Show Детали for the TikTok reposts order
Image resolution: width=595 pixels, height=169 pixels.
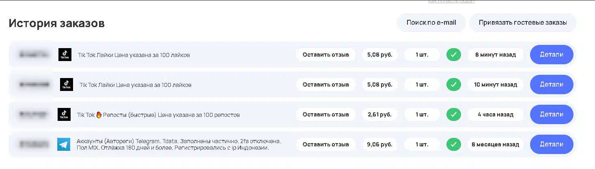[552, 114]
